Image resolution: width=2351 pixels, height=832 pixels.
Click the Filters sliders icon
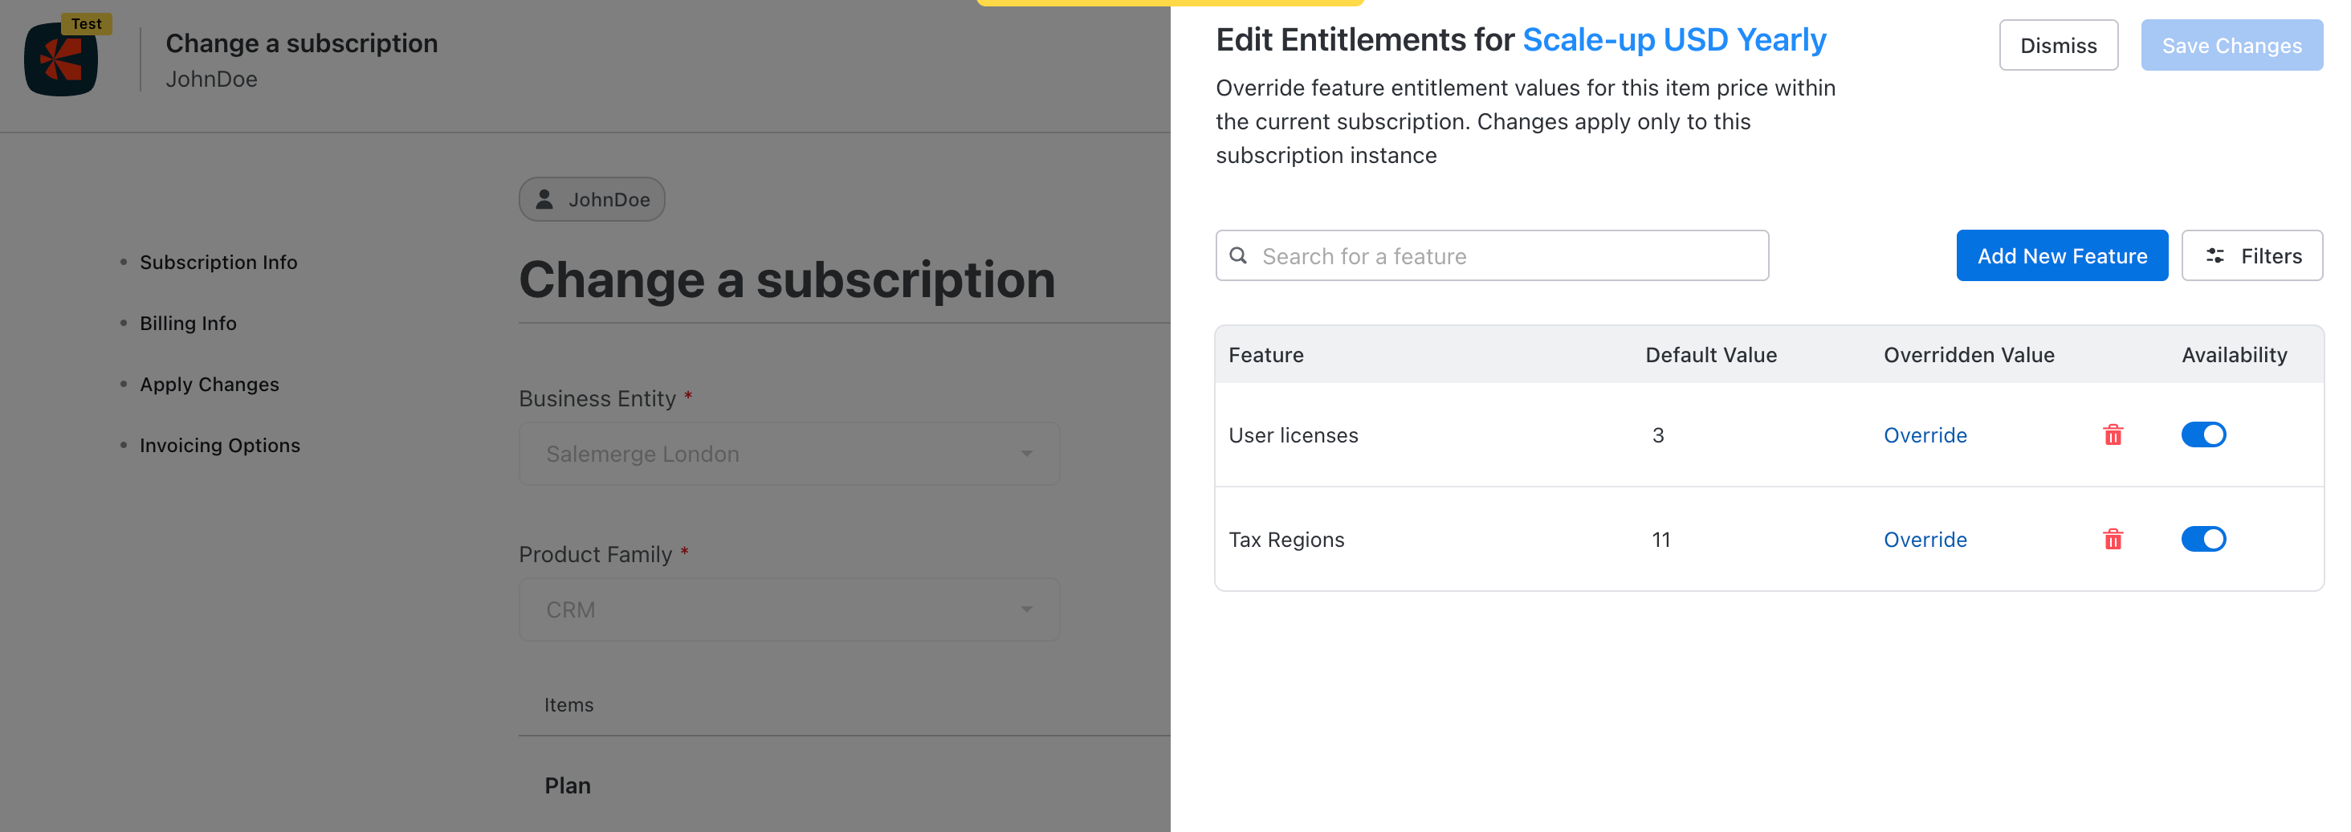click(x=2215, y=255)
